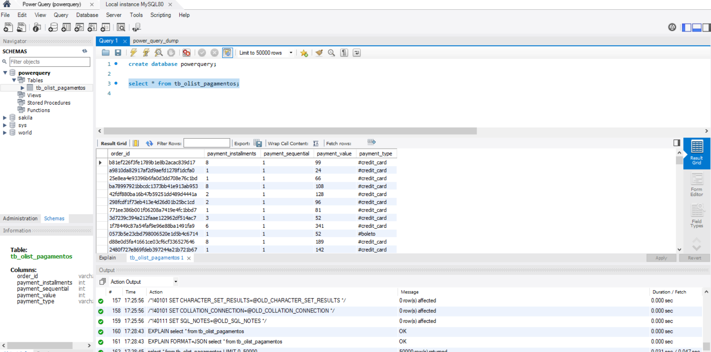
Task: Open Form Editor view
Action: [696, 185]
